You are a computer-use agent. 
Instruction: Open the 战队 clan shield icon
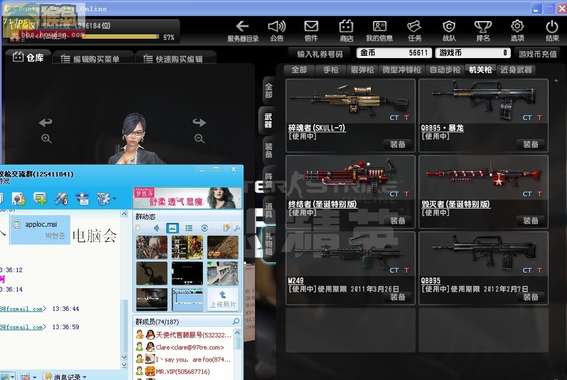click(x=449, y=26)
